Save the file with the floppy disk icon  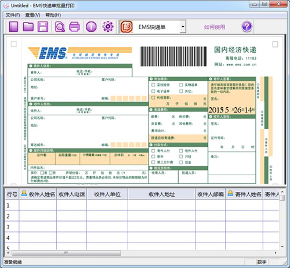(x=43, y=27)
